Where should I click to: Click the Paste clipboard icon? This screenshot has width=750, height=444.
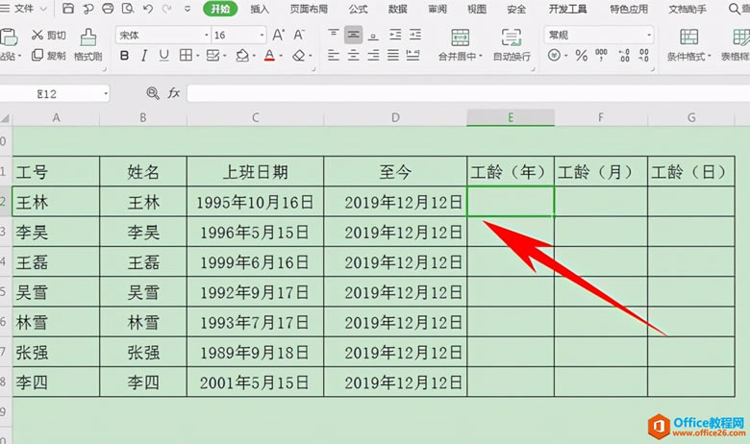pyautogui.click(x=8, y=37)
